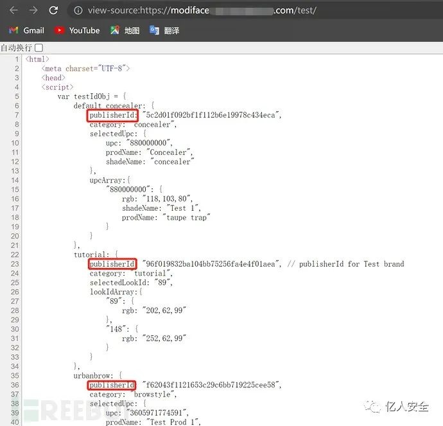Click the first highlighted publisherId on line 7
Screen dimensions: 443x426
coord(113,115)
